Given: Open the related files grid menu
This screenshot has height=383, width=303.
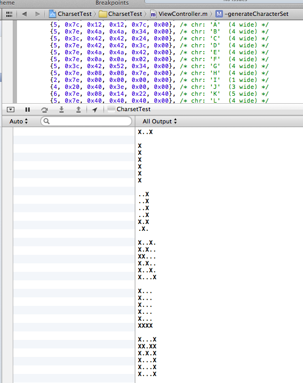Looking at the screenshot, I should pyautogui.click(x=9, y=14).
